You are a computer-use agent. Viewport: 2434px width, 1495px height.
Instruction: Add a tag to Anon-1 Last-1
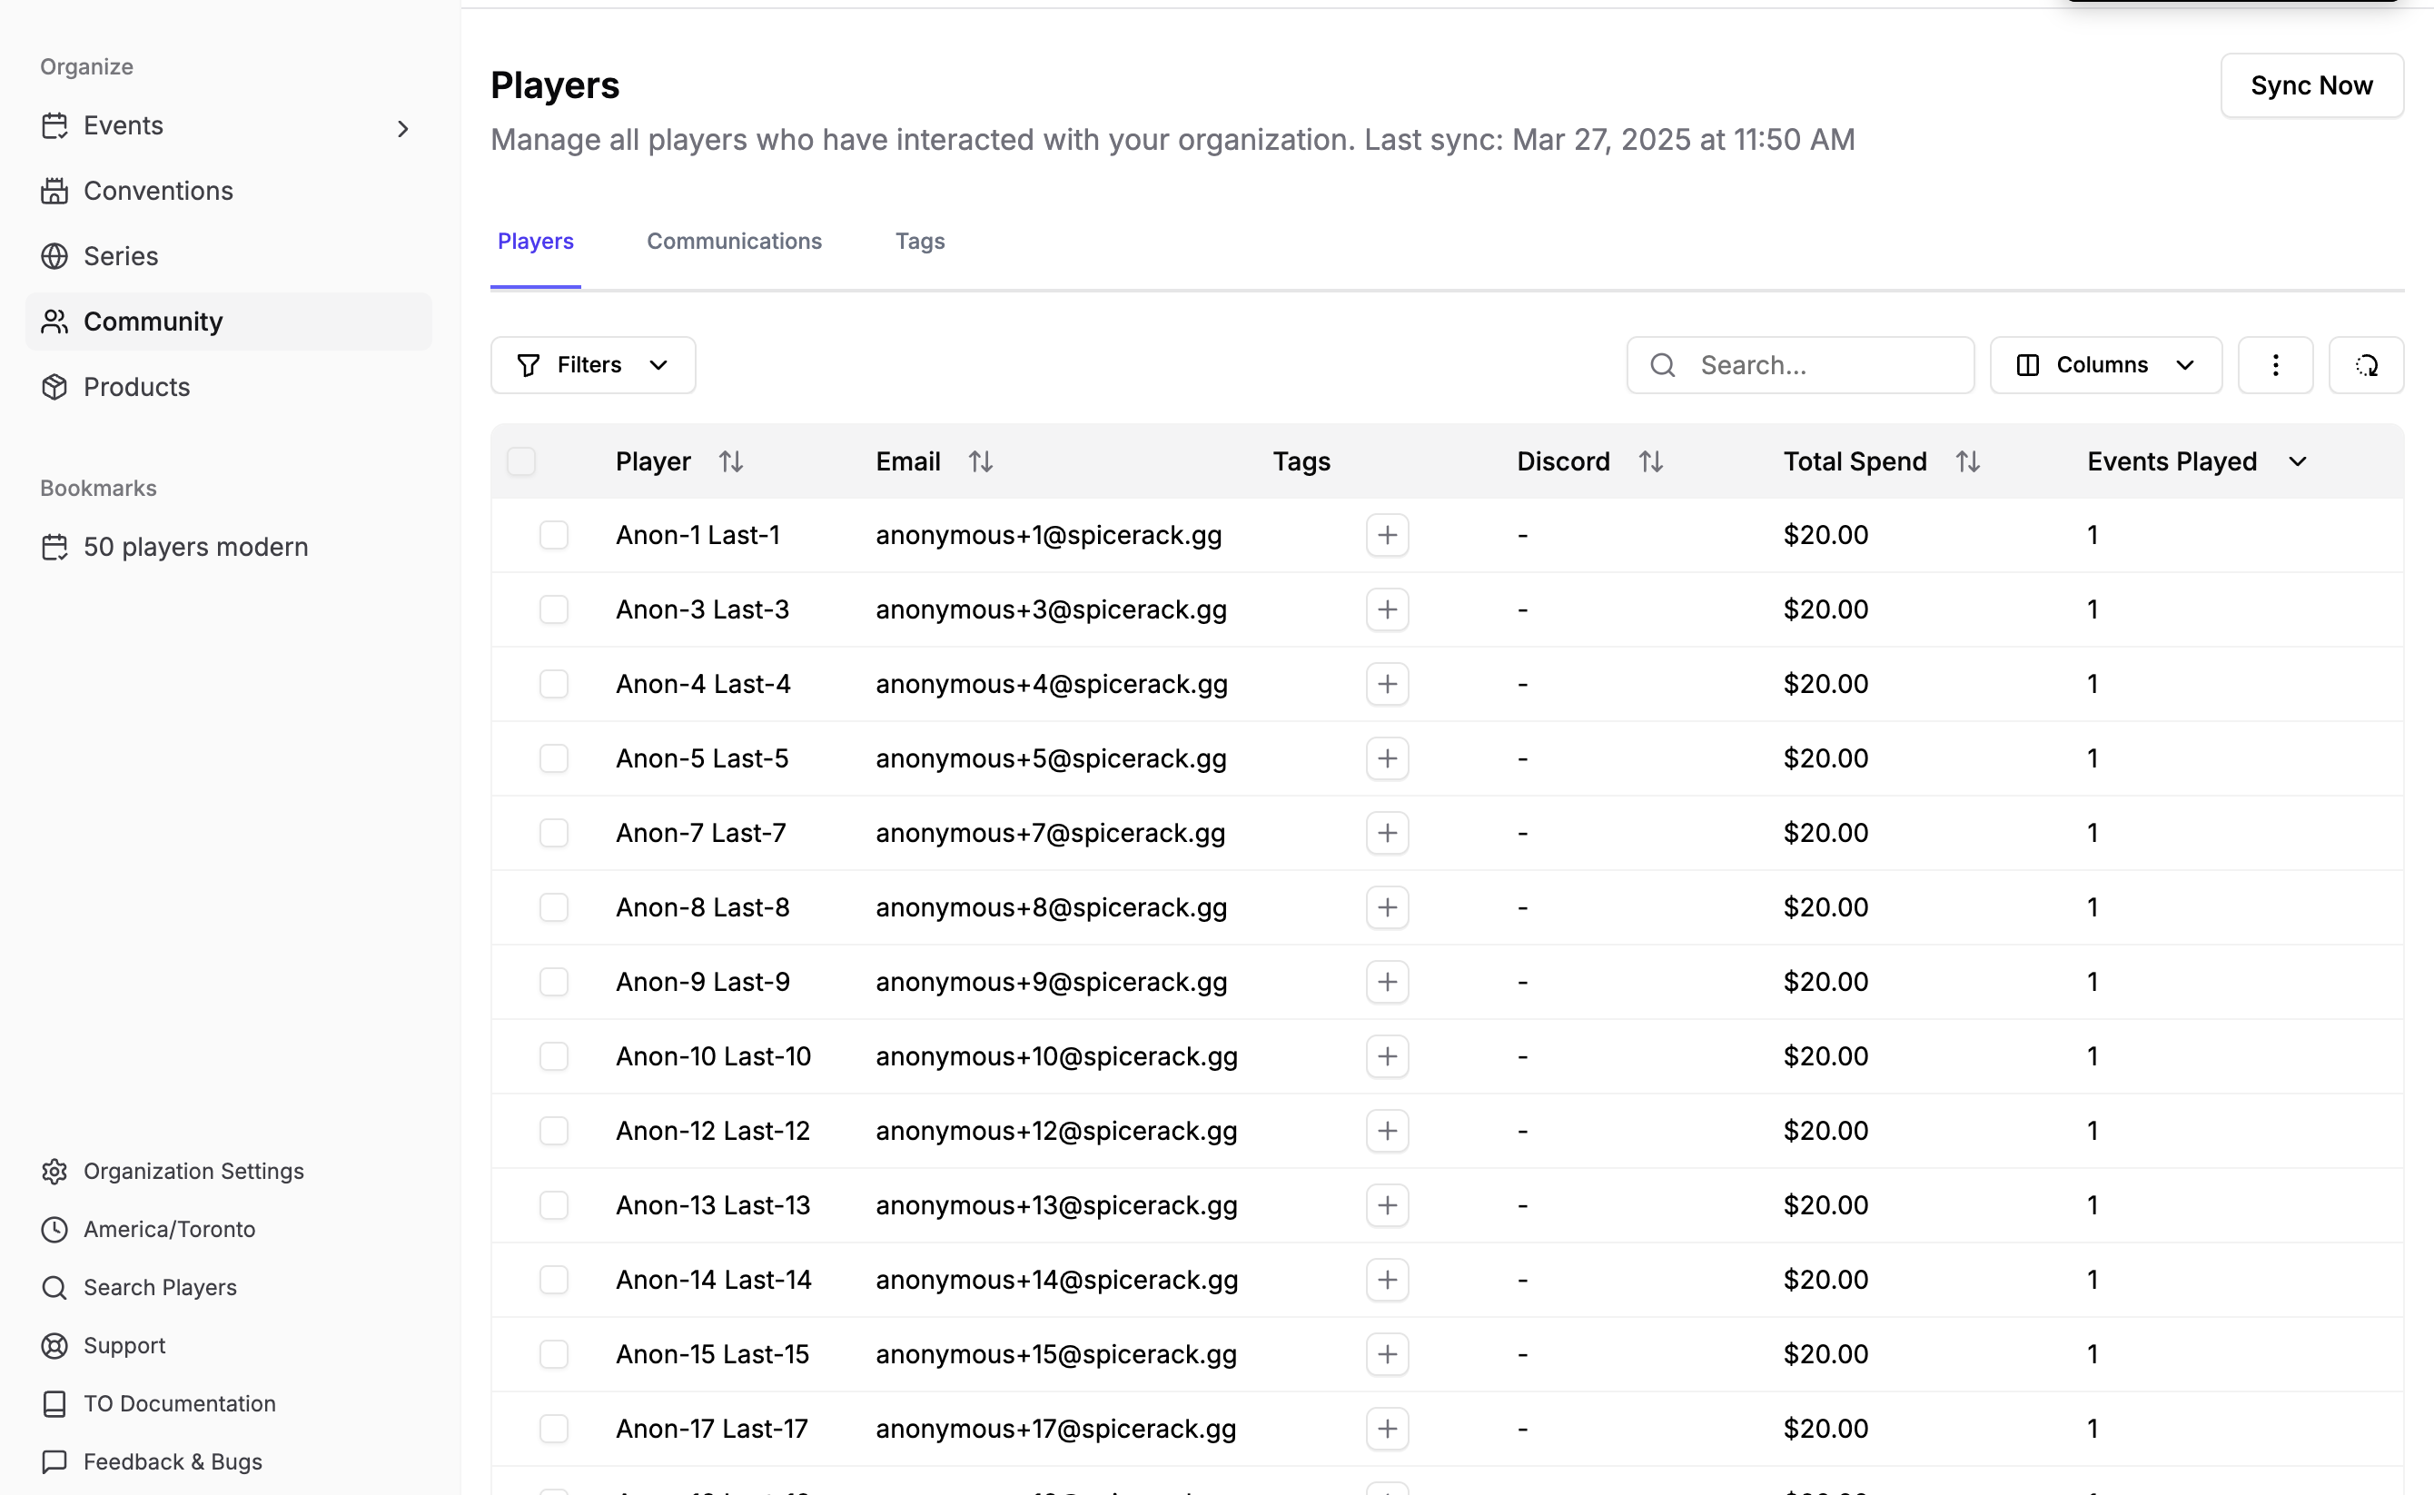(x=1386, y=535)
